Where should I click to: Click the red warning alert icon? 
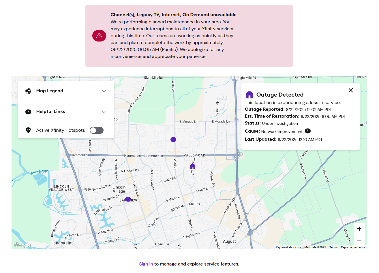tap(99, 36)
